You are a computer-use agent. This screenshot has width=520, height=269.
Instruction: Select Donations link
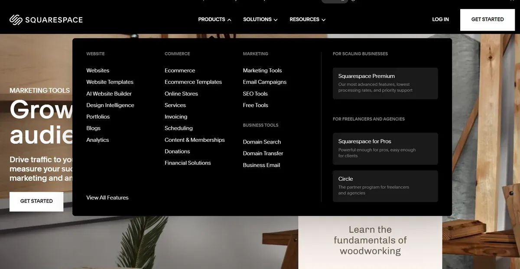click(x=177, y=152)
